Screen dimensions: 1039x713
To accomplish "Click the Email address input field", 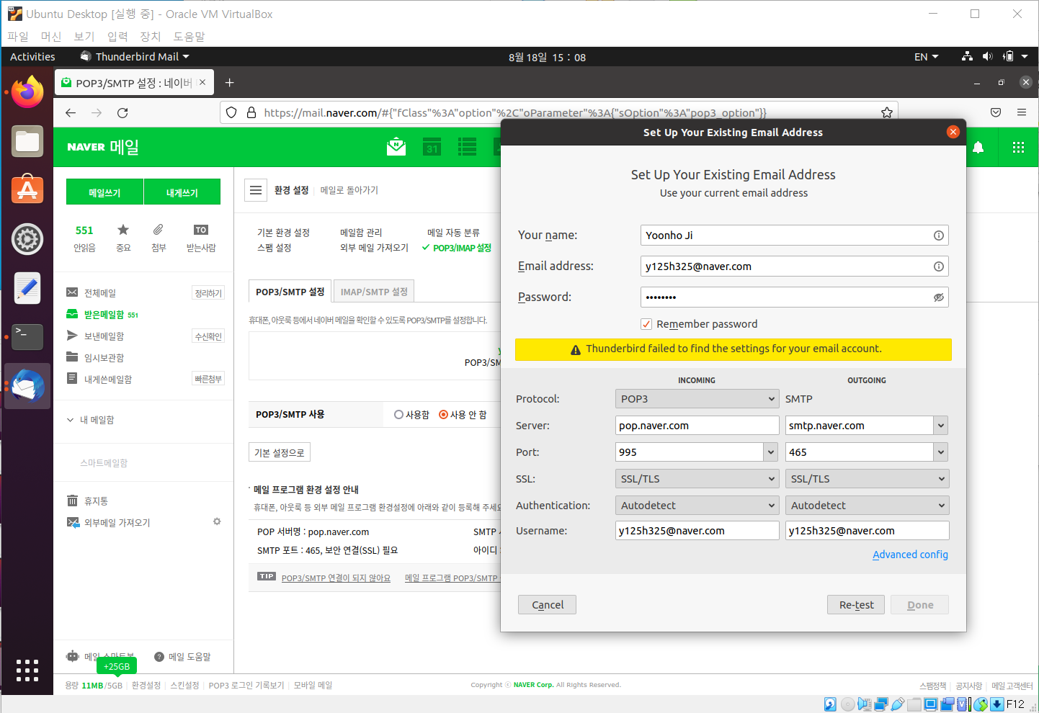I will (x=794, y=266).
